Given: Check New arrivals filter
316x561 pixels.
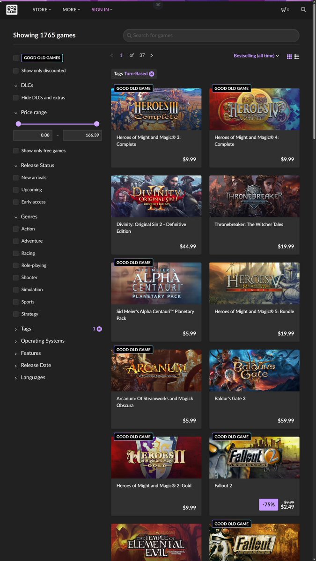Looking at the screenshot, I should (x=16, y=178).
